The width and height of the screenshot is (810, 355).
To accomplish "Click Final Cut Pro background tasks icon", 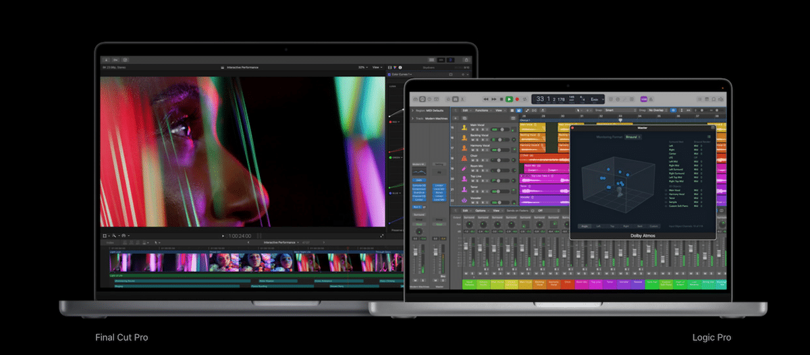I will tap(125, 60).
